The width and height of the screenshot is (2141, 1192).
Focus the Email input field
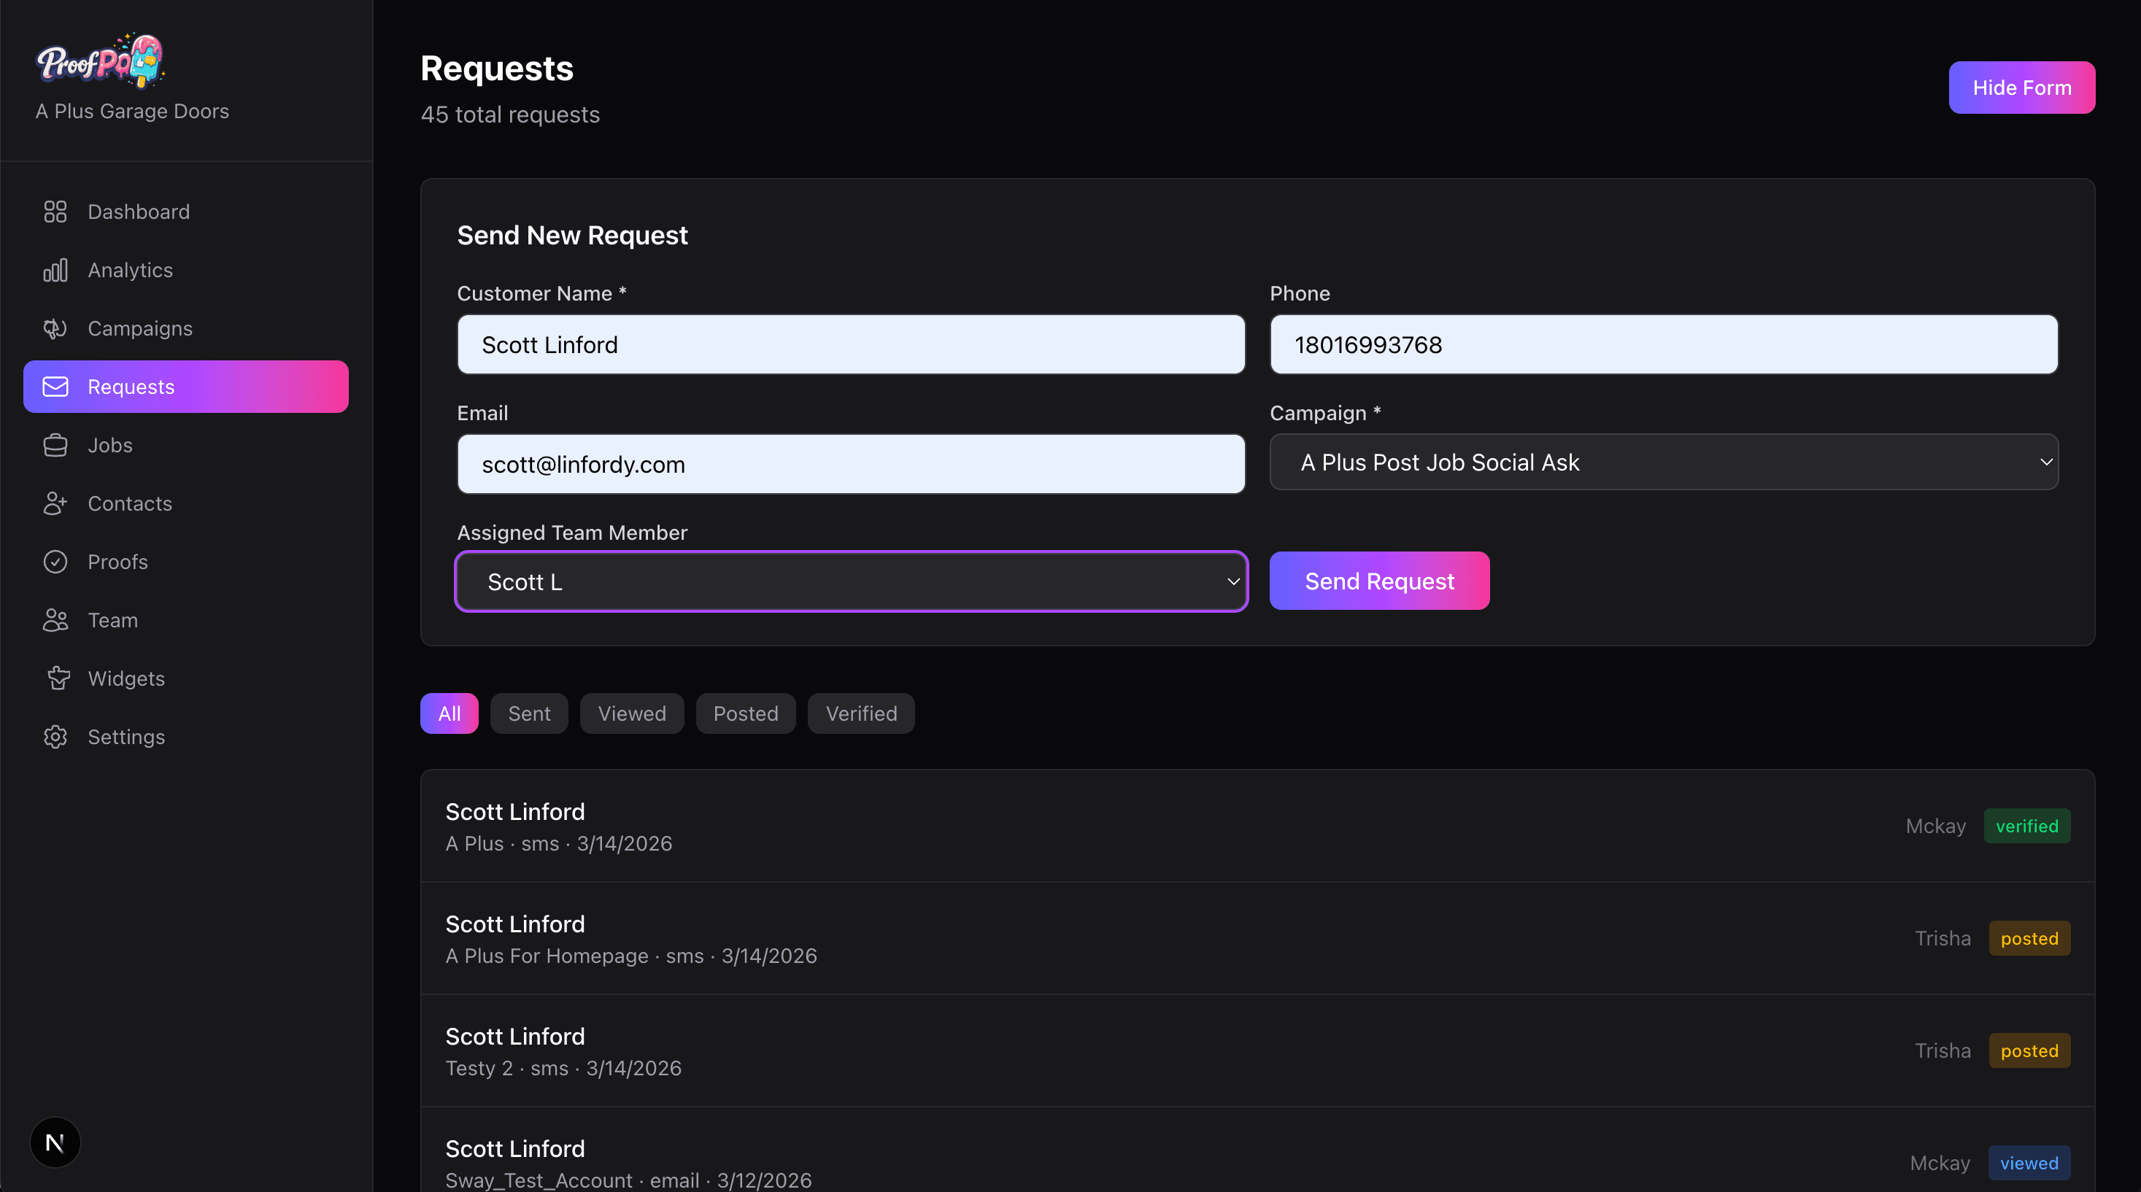pyautogui.click(x=851, y=465)
